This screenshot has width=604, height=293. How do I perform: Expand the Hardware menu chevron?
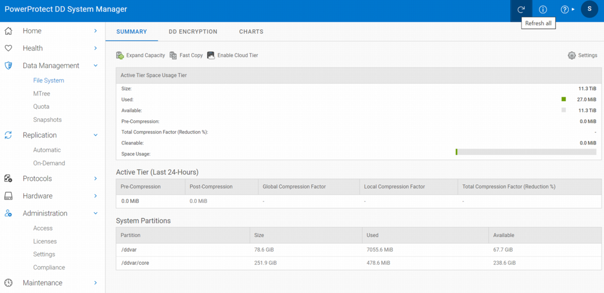click(96, 196)
